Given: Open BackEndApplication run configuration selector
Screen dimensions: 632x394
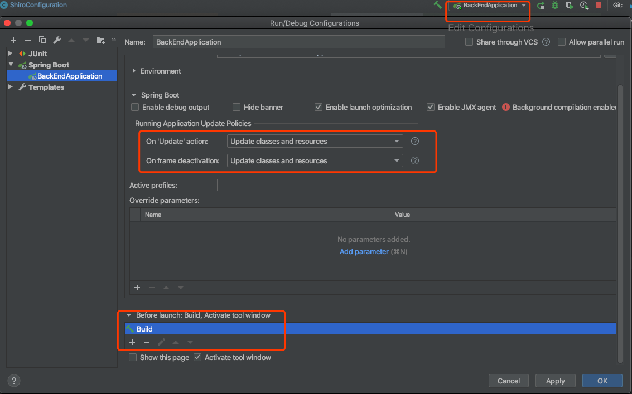Looking at the screenshot, I should 489,5.
